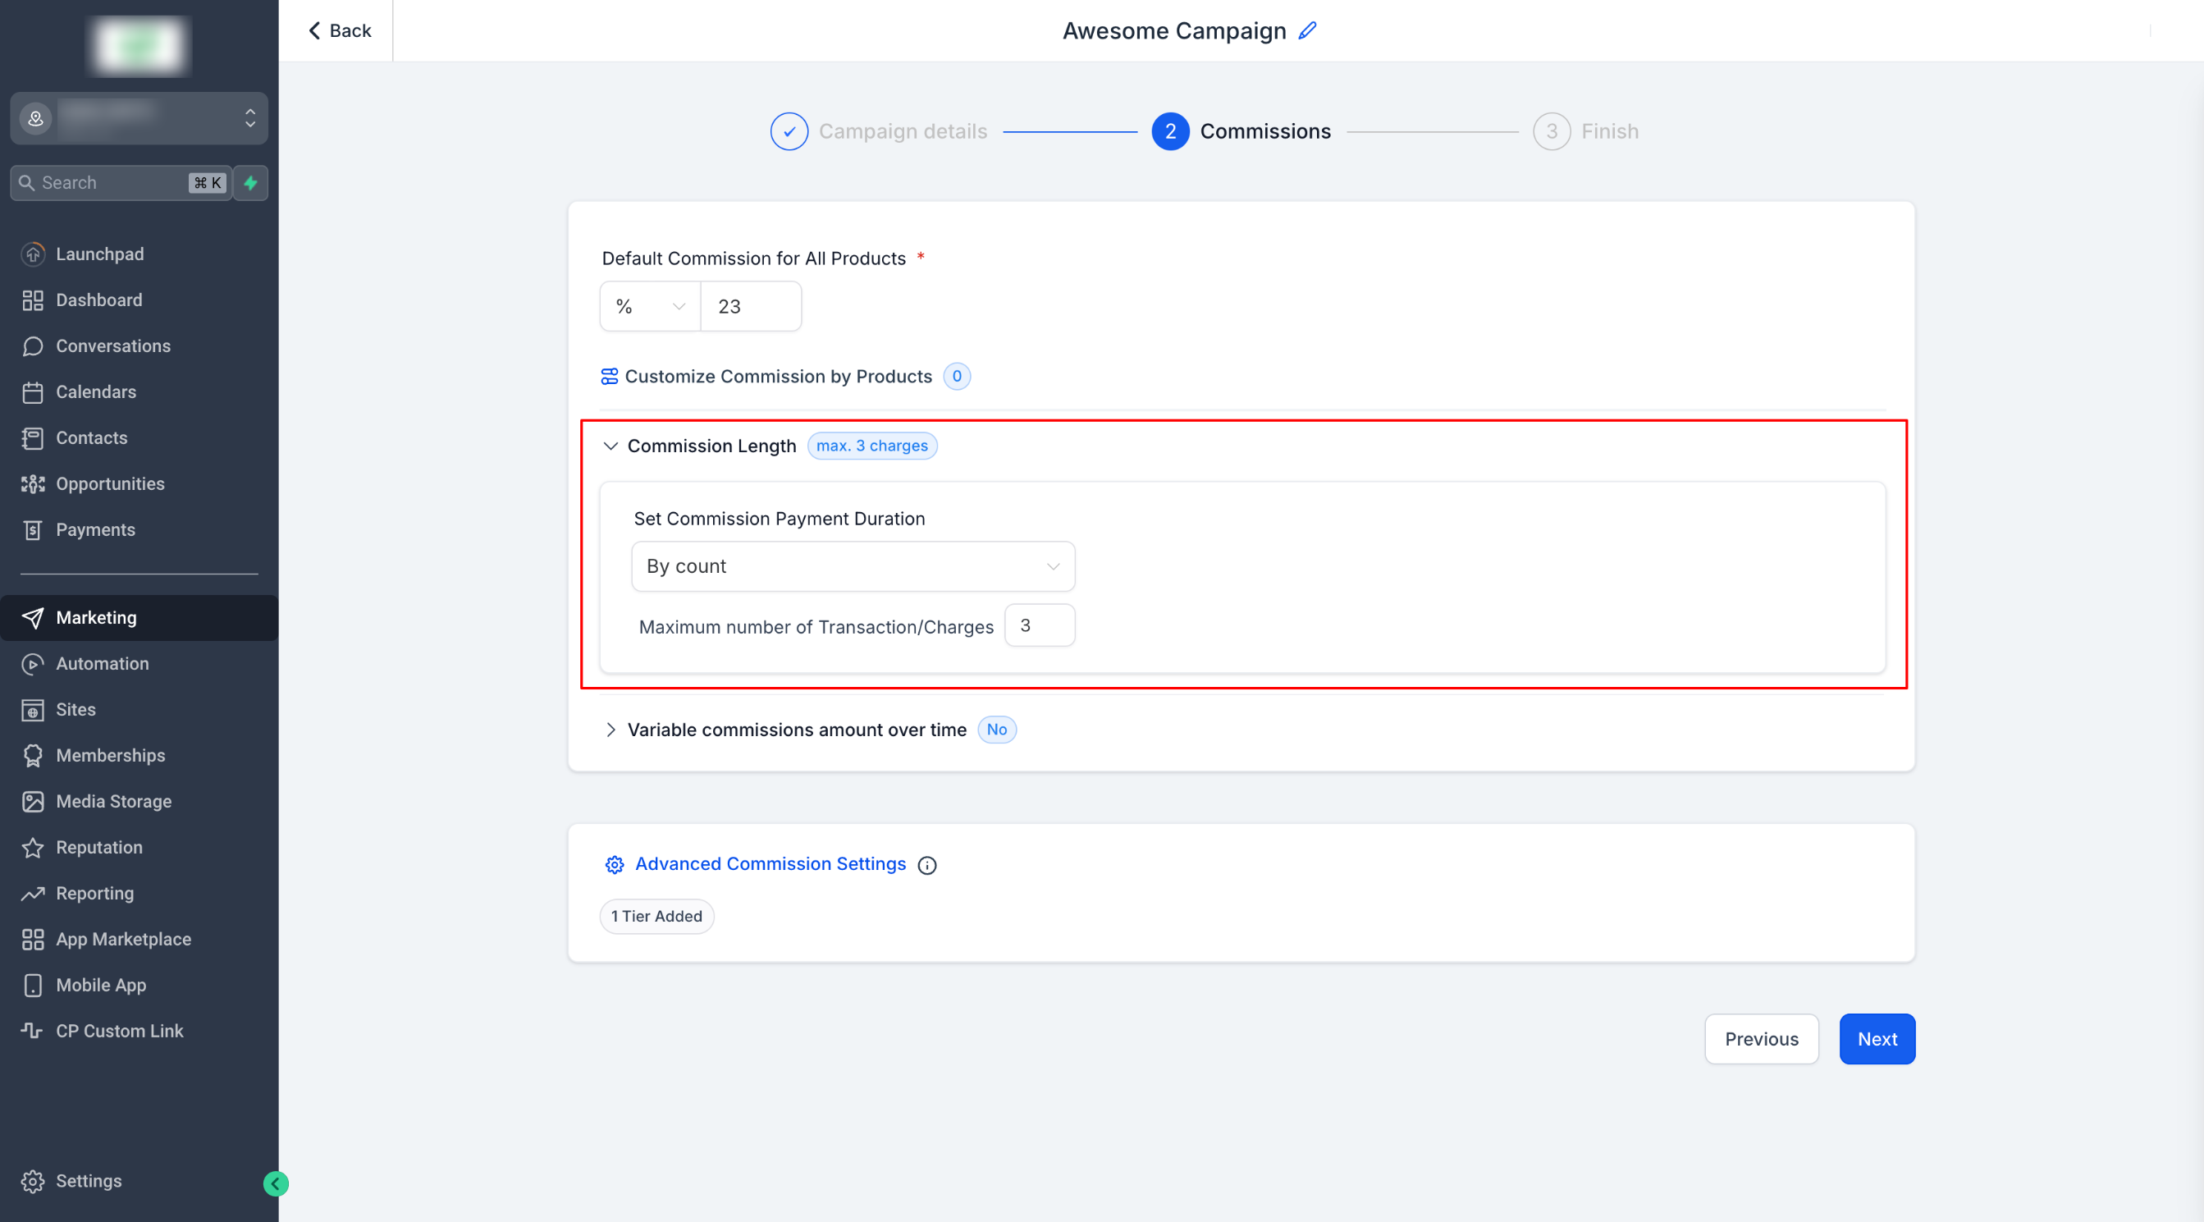Collapse the Commission Length section
Viewport: 2204px width, 1222px height.
(610, 446)
